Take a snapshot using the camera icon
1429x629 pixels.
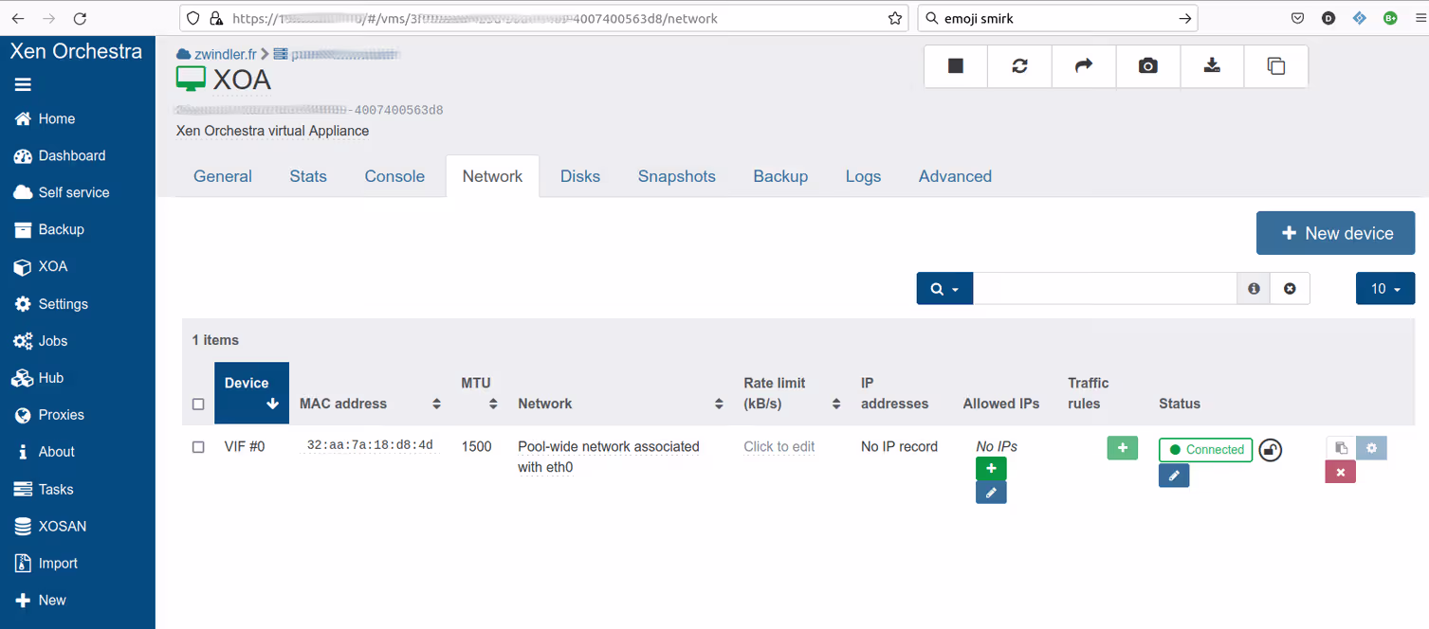click(x=1147, y=66)
